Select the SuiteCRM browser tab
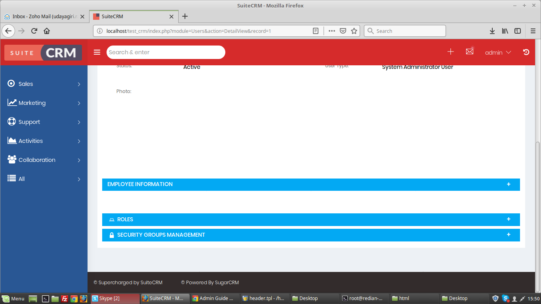Image resolution: width=541 pixels, height=304 pixels. coord(133,17)
